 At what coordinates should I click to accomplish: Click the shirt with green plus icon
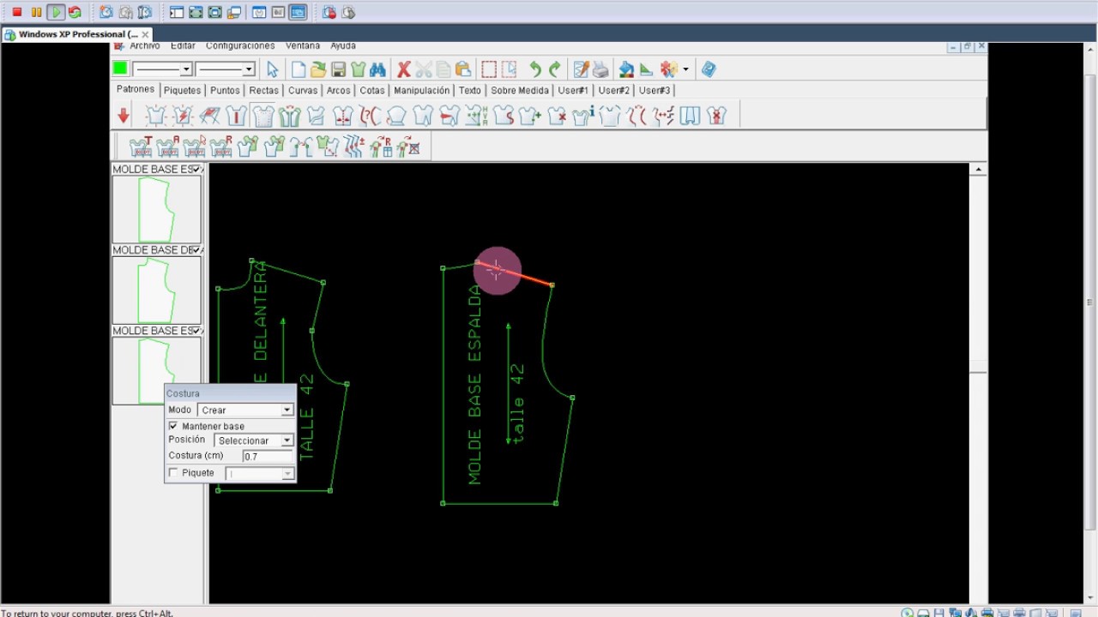click(x=530, y=116)
